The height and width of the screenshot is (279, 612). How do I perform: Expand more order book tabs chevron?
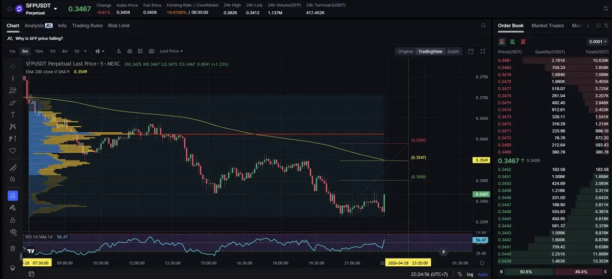[x=588, y=25]
